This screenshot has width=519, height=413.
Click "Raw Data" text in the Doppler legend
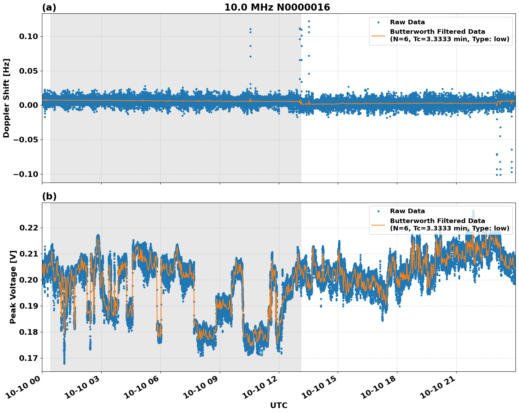tap(407, 23)
